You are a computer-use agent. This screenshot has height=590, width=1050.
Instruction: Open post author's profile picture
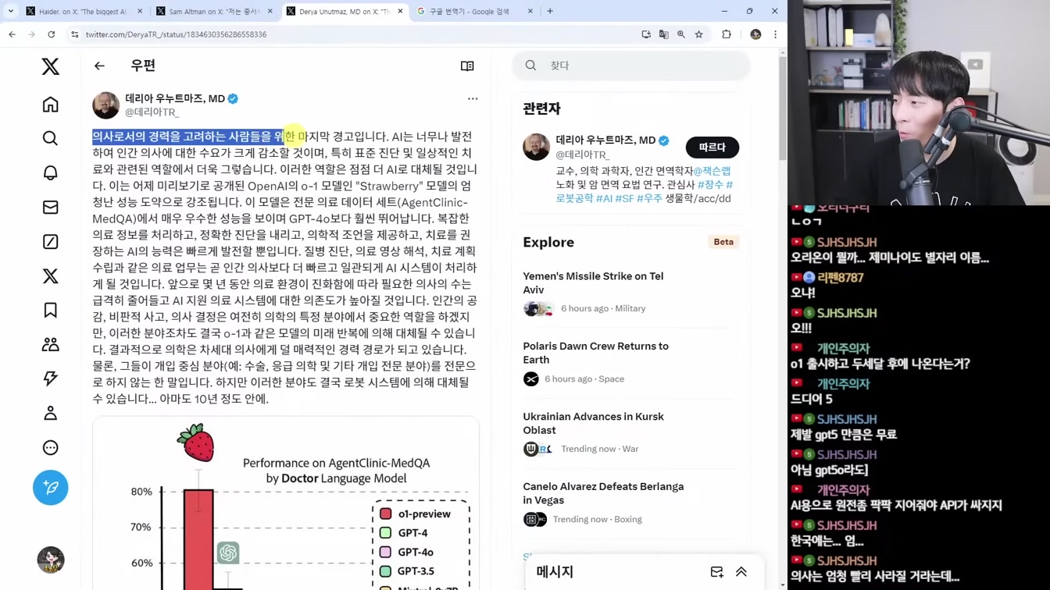[x=106, y=105]
